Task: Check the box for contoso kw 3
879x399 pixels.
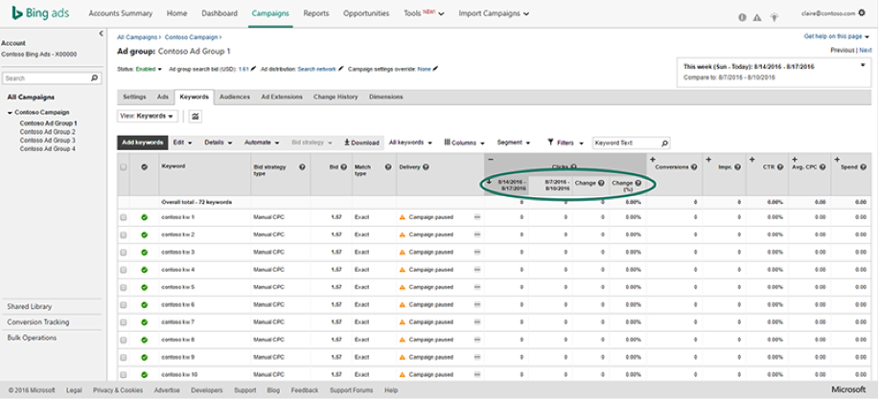Action: point(124,253)
